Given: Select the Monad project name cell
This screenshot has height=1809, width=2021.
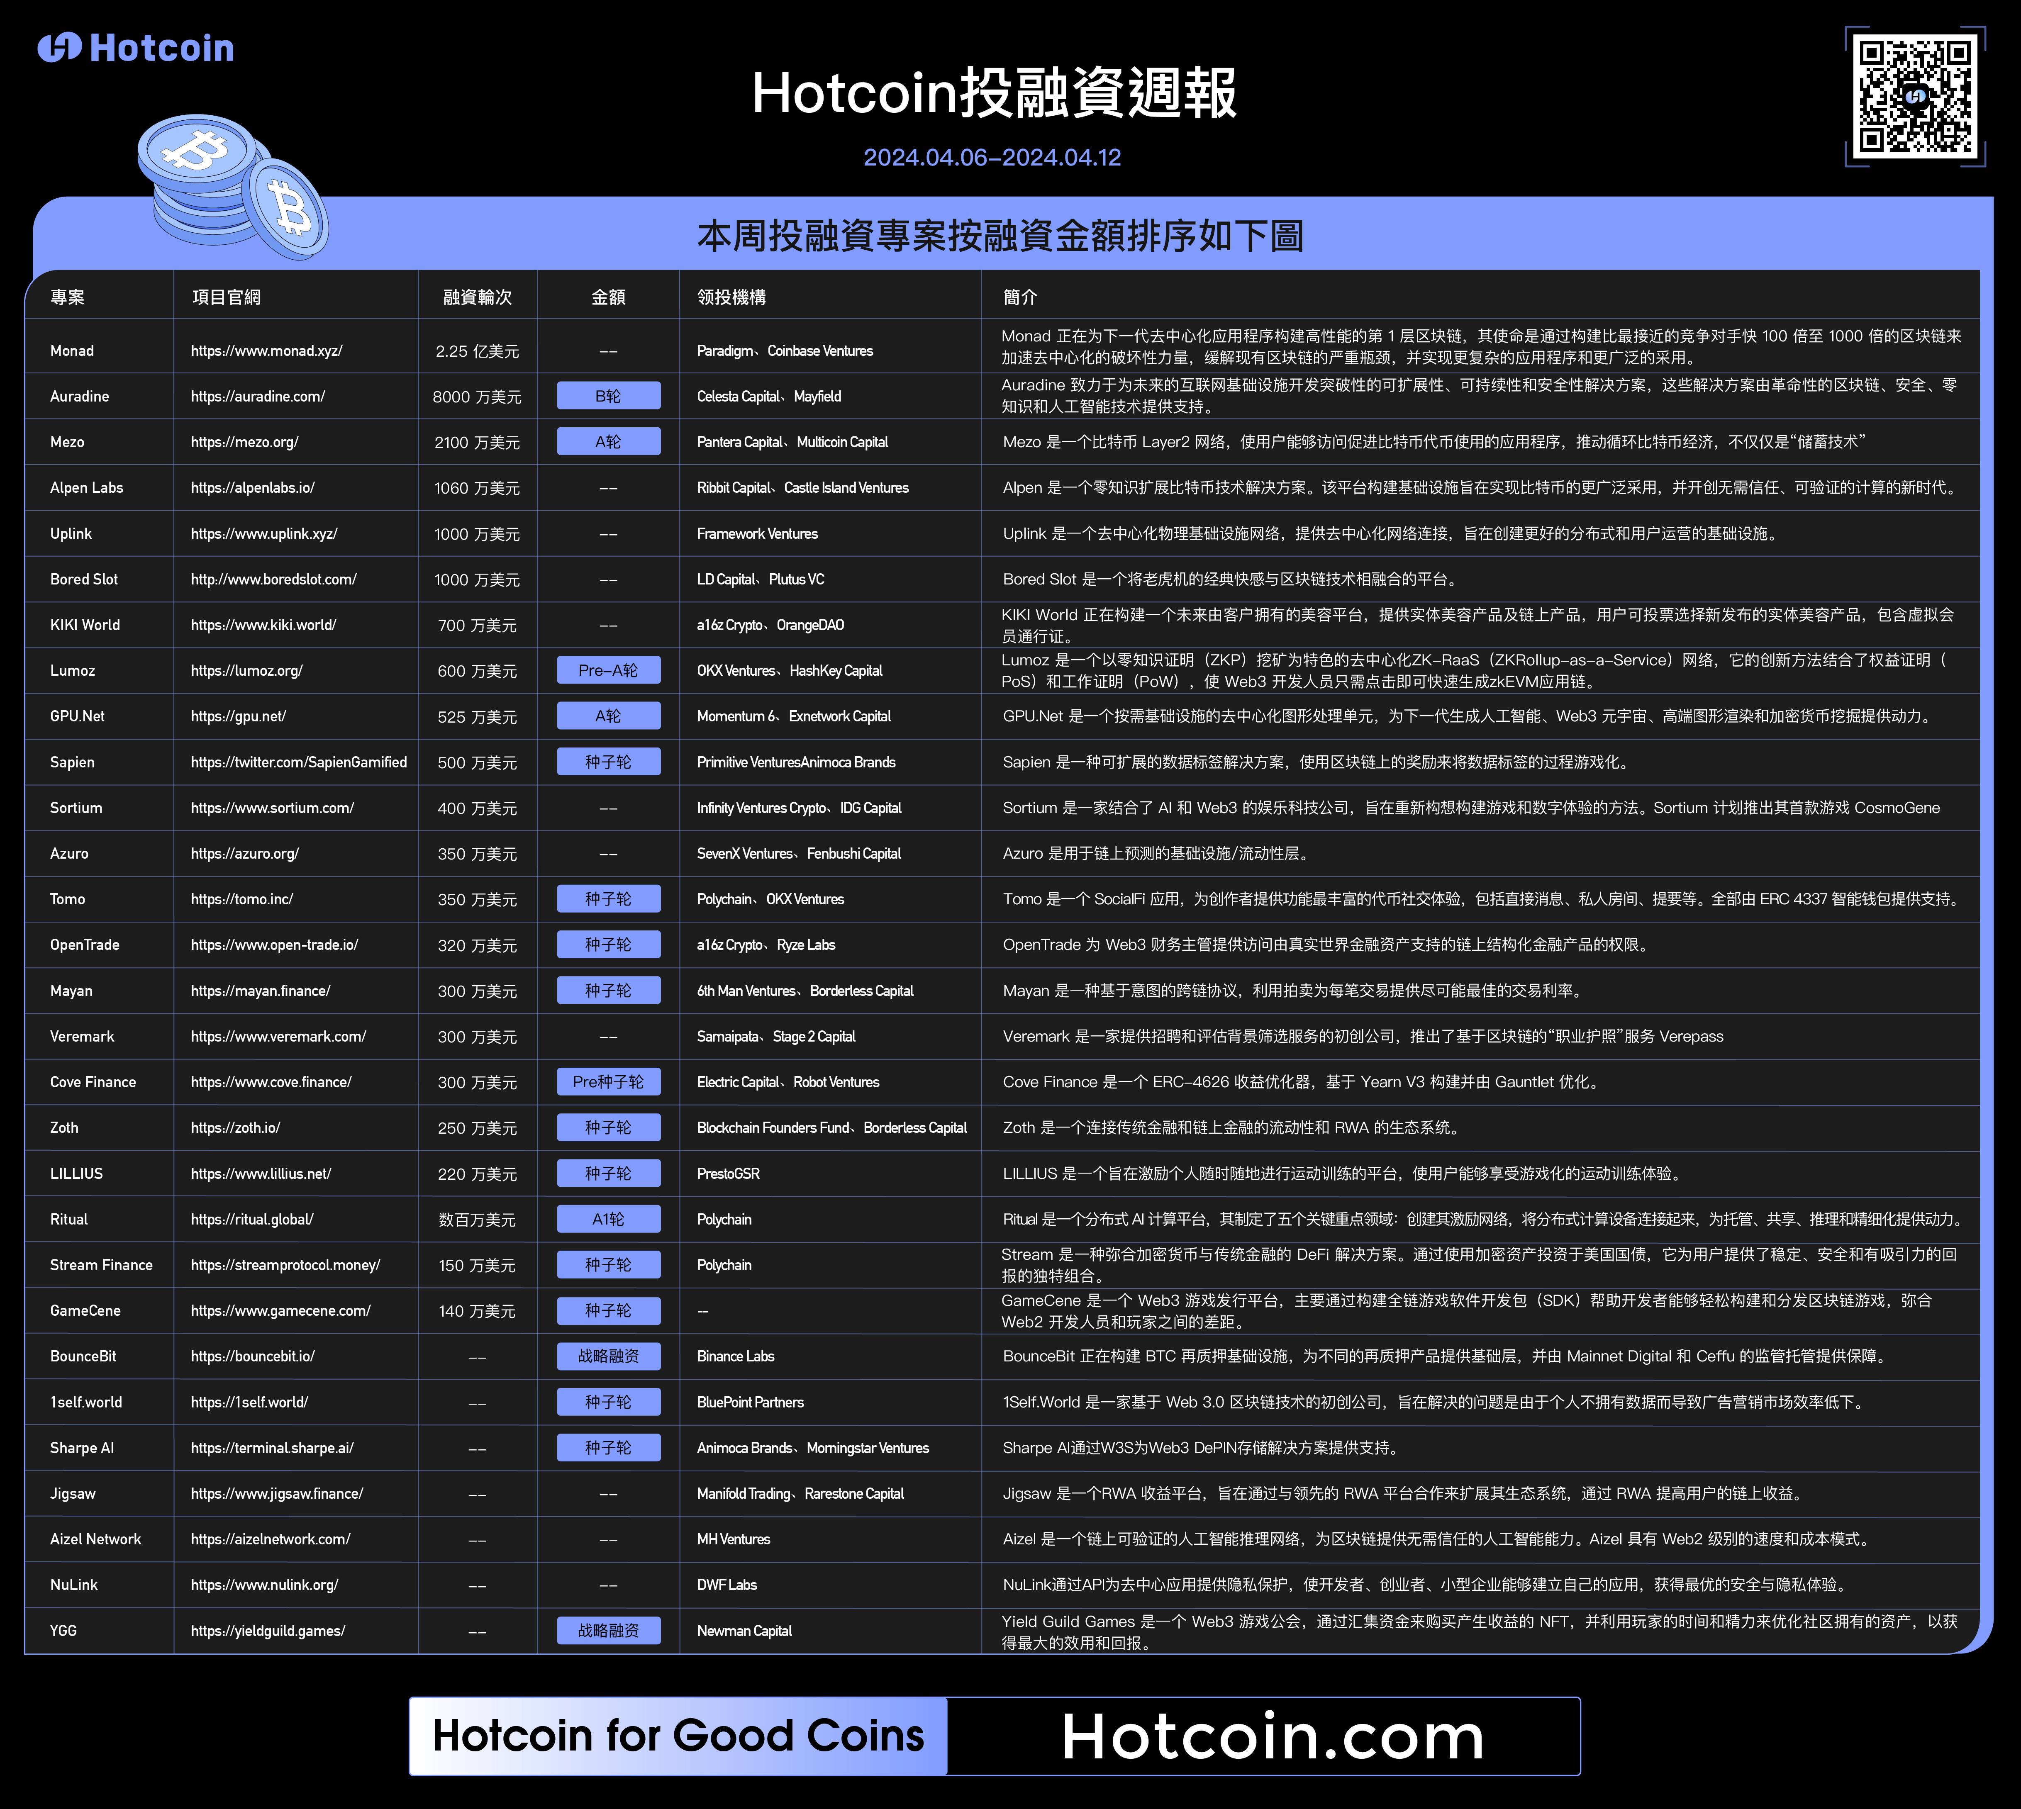Looking at the screenshot, I should (x=72, y=351).
